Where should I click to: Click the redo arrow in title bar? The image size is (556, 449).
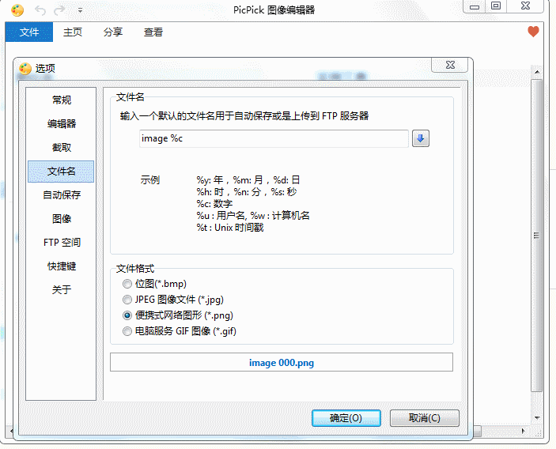point(59,10)
